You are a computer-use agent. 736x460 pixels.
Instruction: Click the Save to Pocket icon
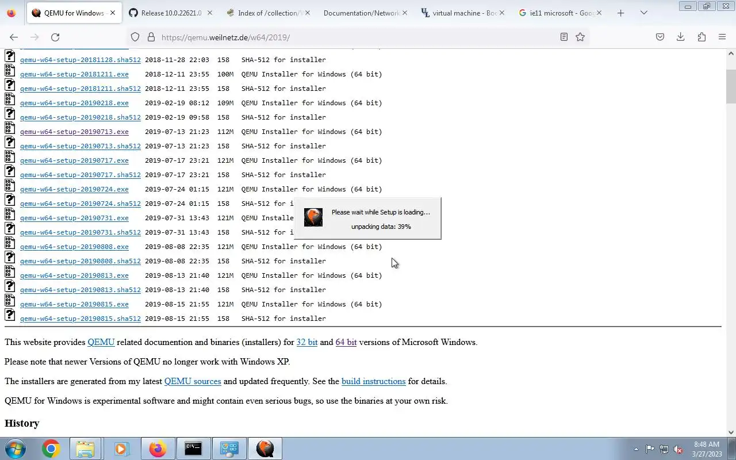(x=660, y=37)
